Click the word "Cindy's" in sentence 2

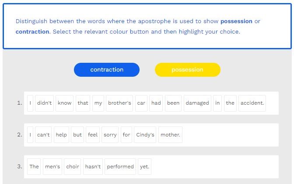point(145,135)
